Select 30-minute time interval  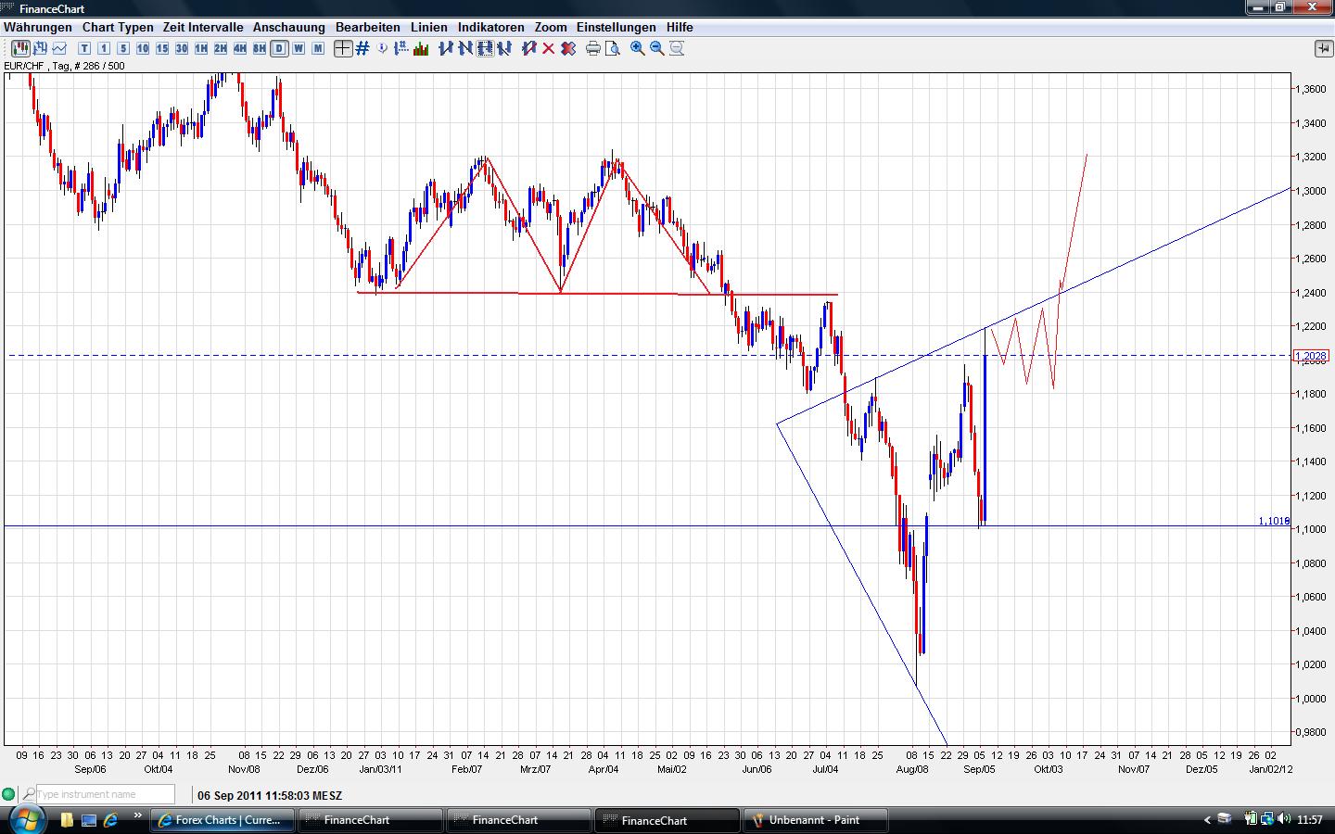tap(182, 48)
